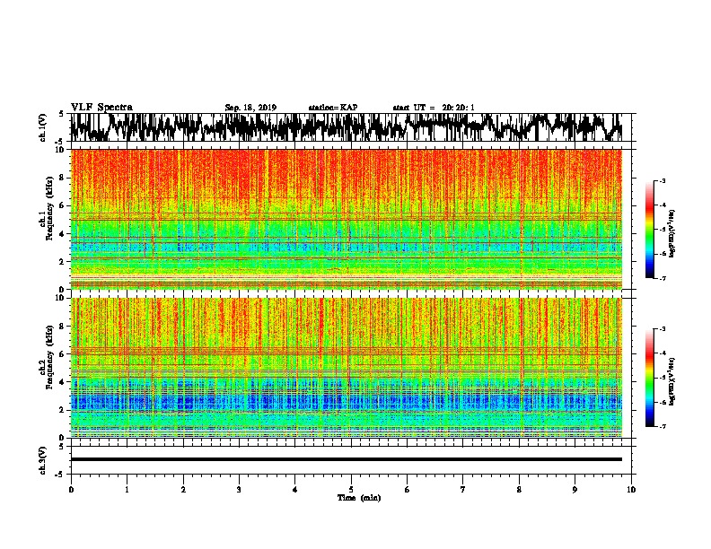Click the ch.1 voltage waveform trace panel
The height and width of the screenshot is (549, 711).
350,127
